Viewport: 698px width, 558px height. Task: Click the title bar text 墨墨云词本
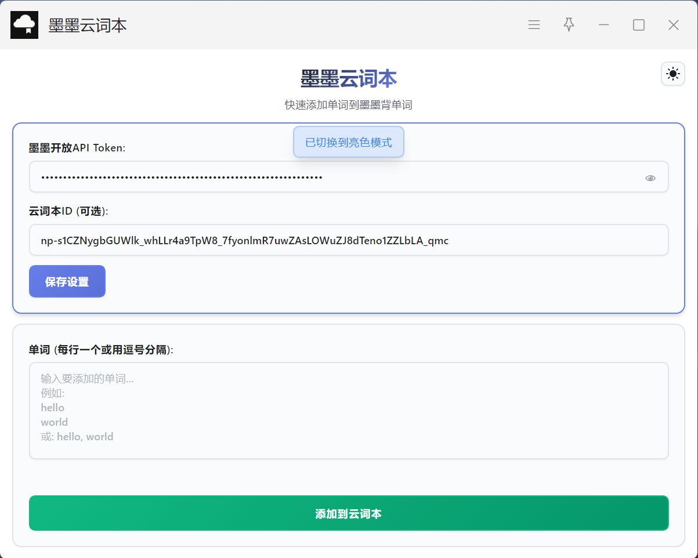[x=88, y=26]
